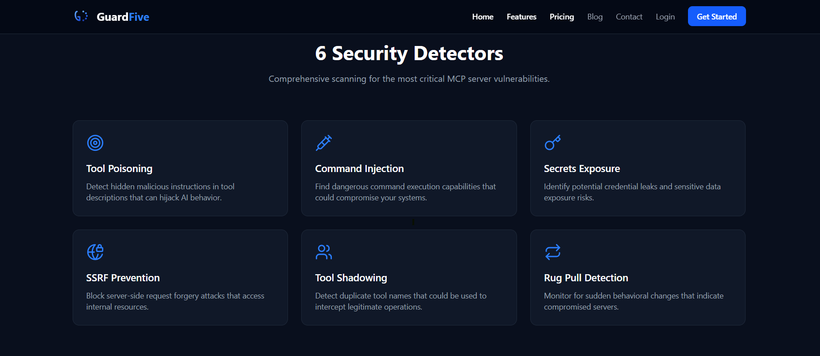820x356 pixels.
Task: Visit the Blog section
Action: [595, 16]
